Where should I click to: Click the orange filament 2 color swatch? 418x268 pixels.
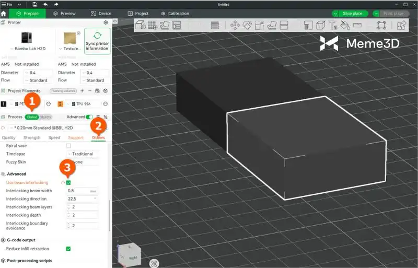click(60, 104)
